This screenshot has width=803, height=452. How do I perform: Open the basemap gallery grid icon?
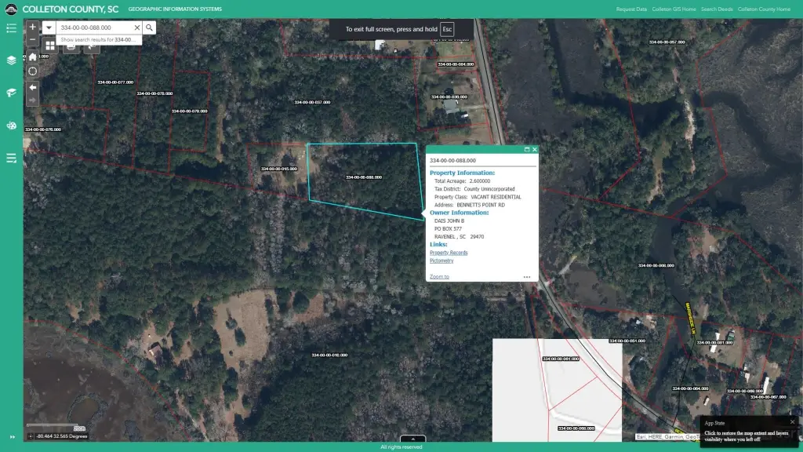50,46
